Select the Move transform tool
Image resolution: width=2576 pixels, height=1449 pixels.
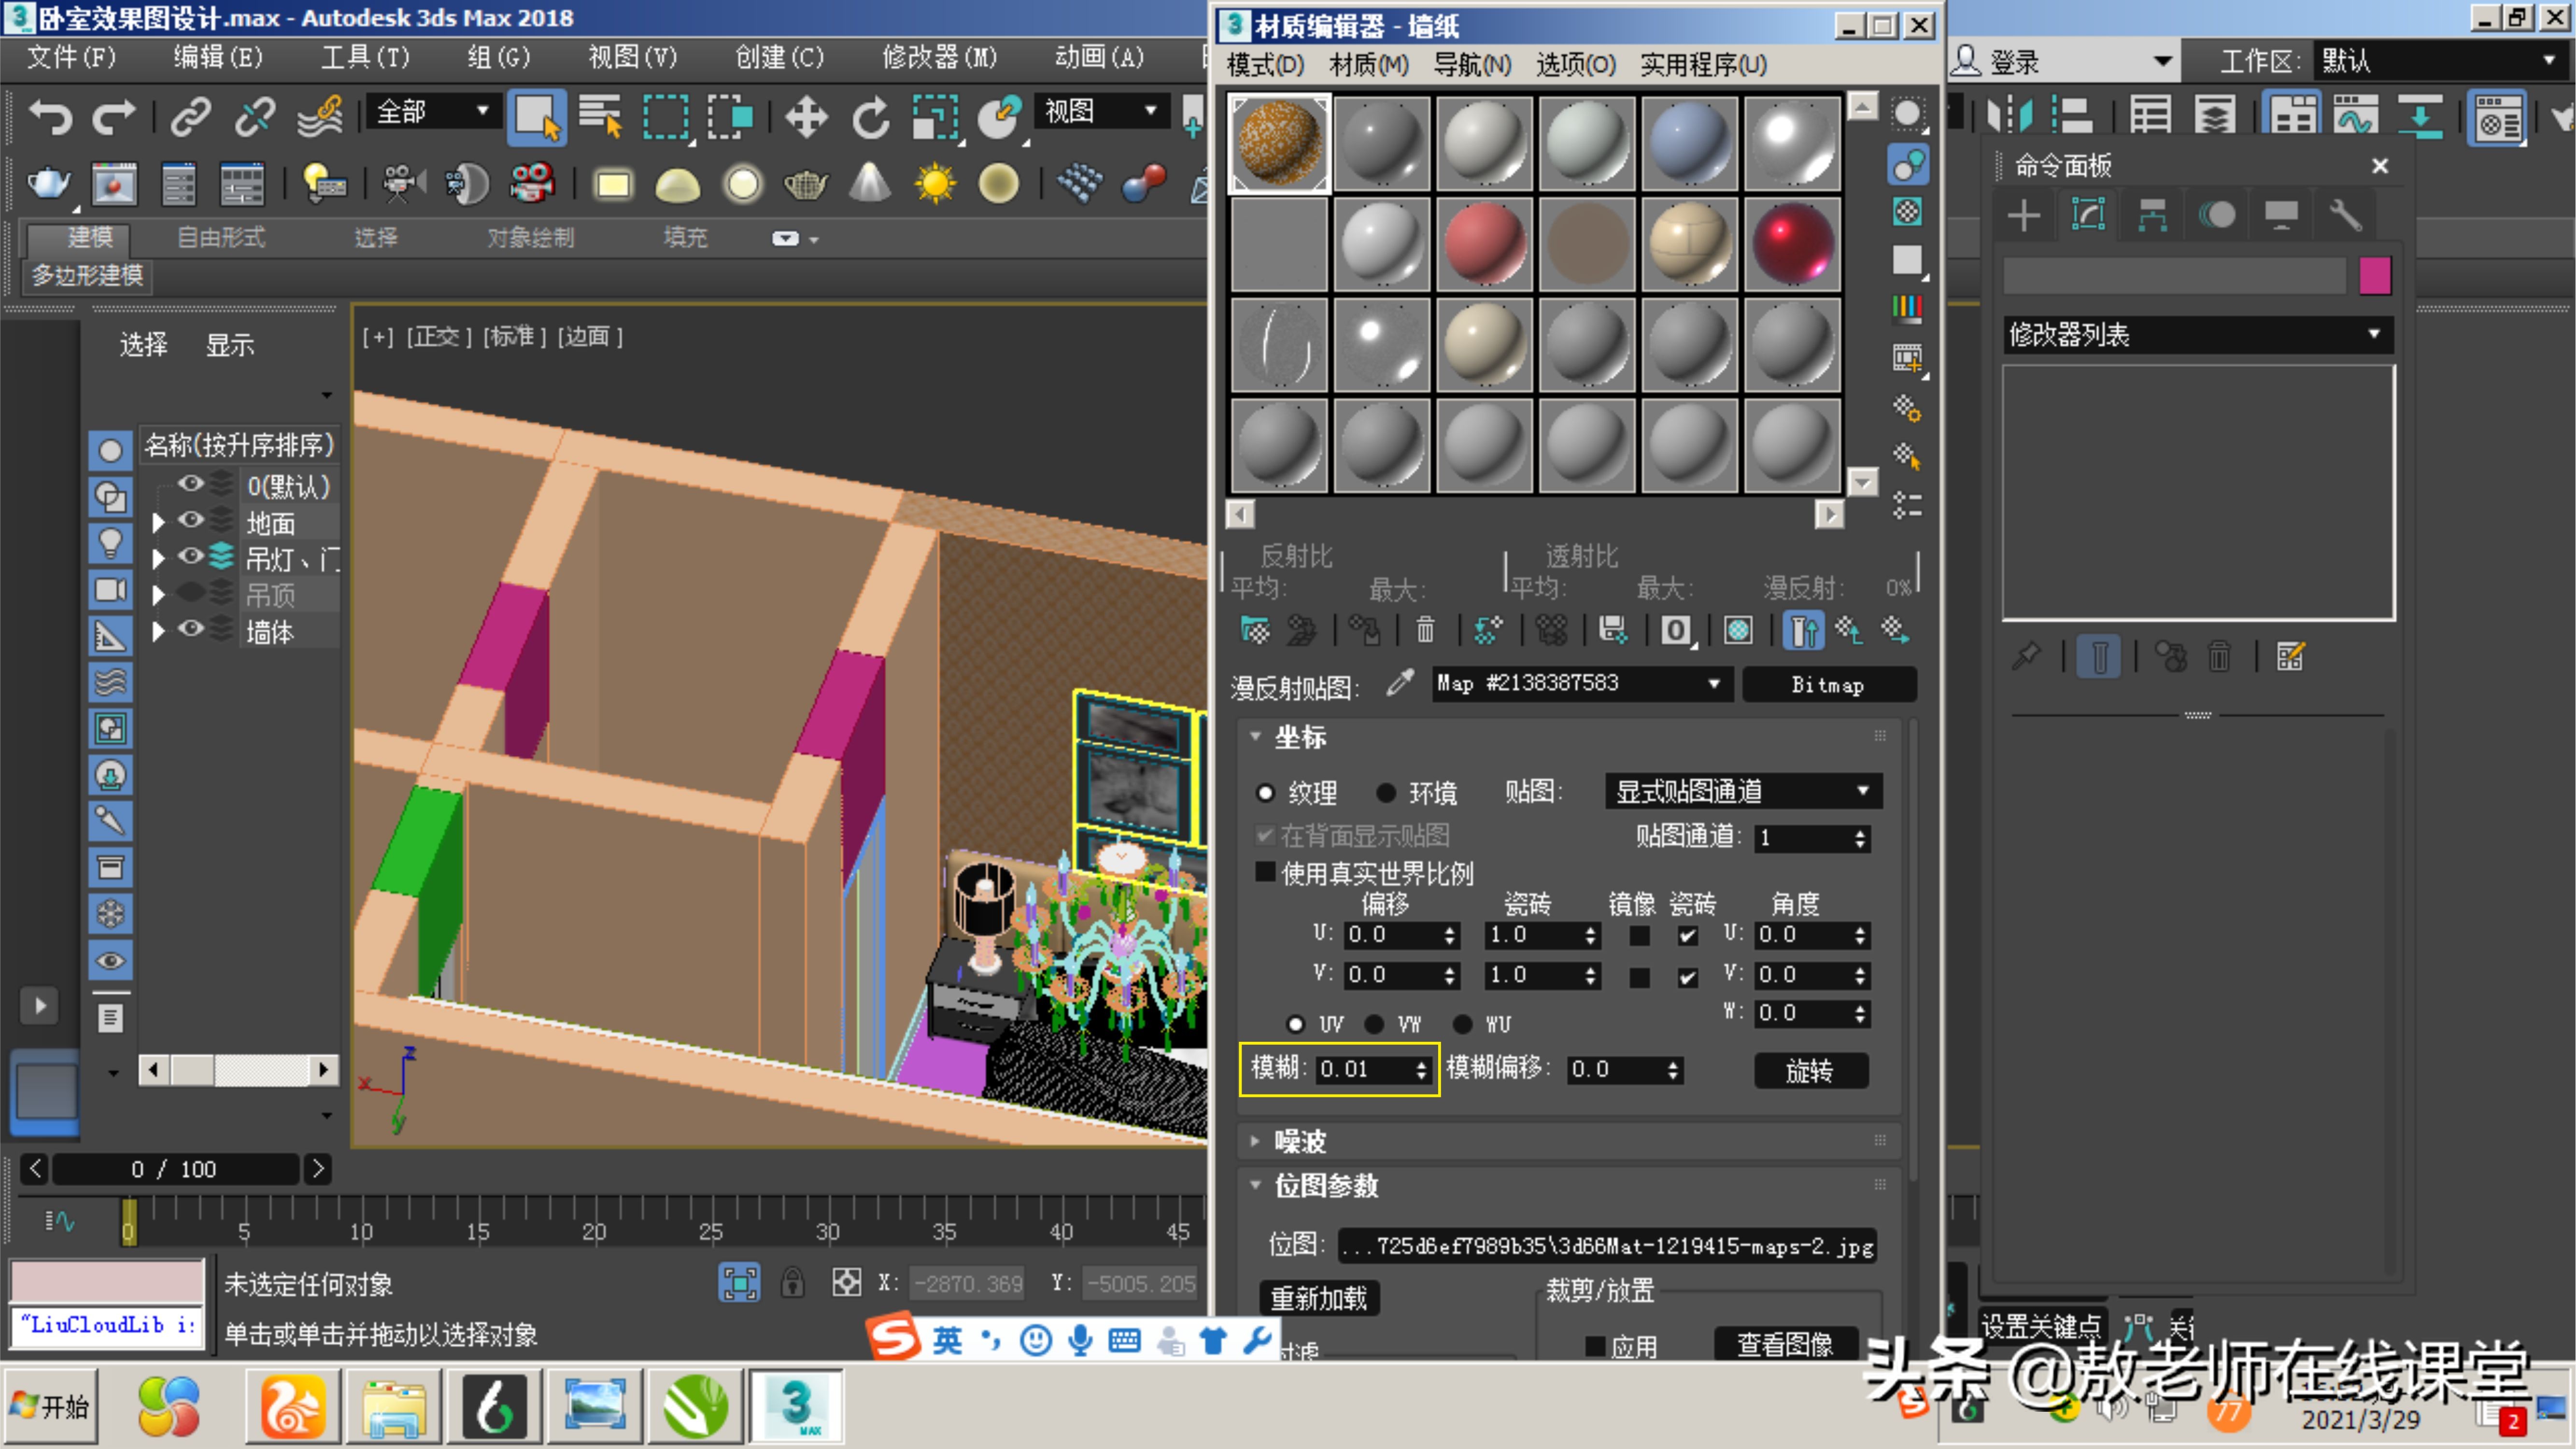(x=806, y=118)
